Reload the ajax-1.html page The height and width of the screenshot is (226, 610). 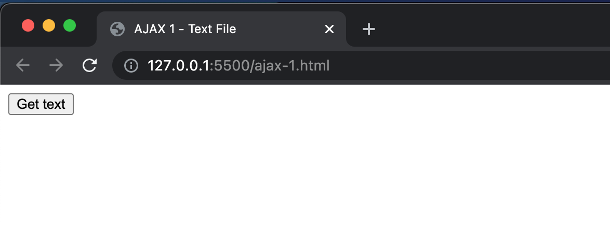tap(89, 65)
